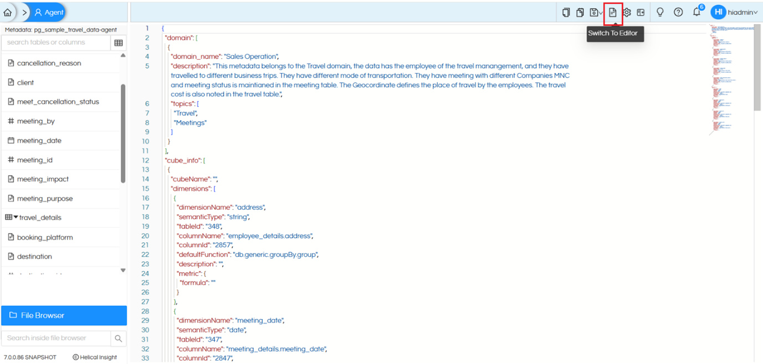Open the notifications bell
Image resolution: width=763 pixels, height=364 pixels.
pos(697,12)
